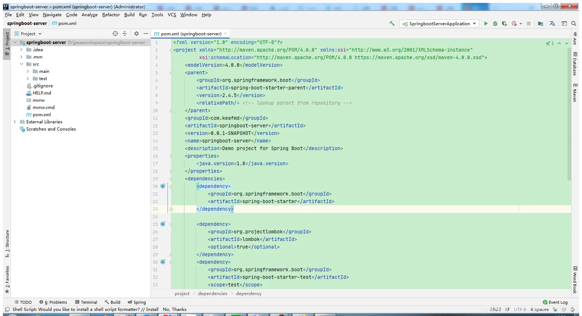Hide the Project panel with the minus icon
Viewport: 582px width, 316px height.
145,34
